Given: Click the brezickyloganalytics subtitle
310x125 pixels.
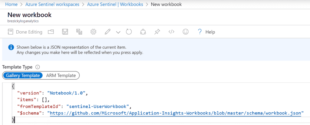Looking at the screenshot, I should [x=23, y=21].
